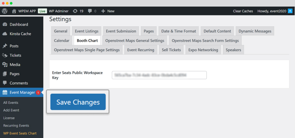Click the home icon beside WPEM APP
Viewport: 295px width, 138px height.
click(x=14, y=11)
